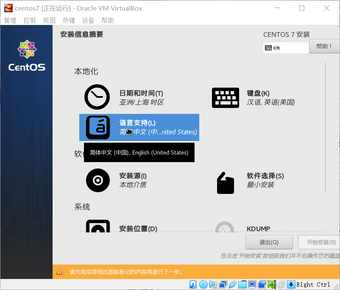Open the 控制 menu
This screenshot has width=340, height=290.
(30, 21)
